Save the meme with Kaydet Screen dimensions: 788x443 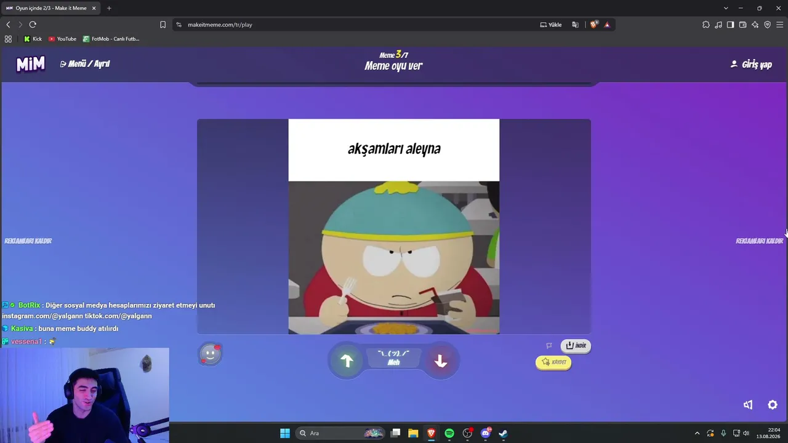coord(553,362)
